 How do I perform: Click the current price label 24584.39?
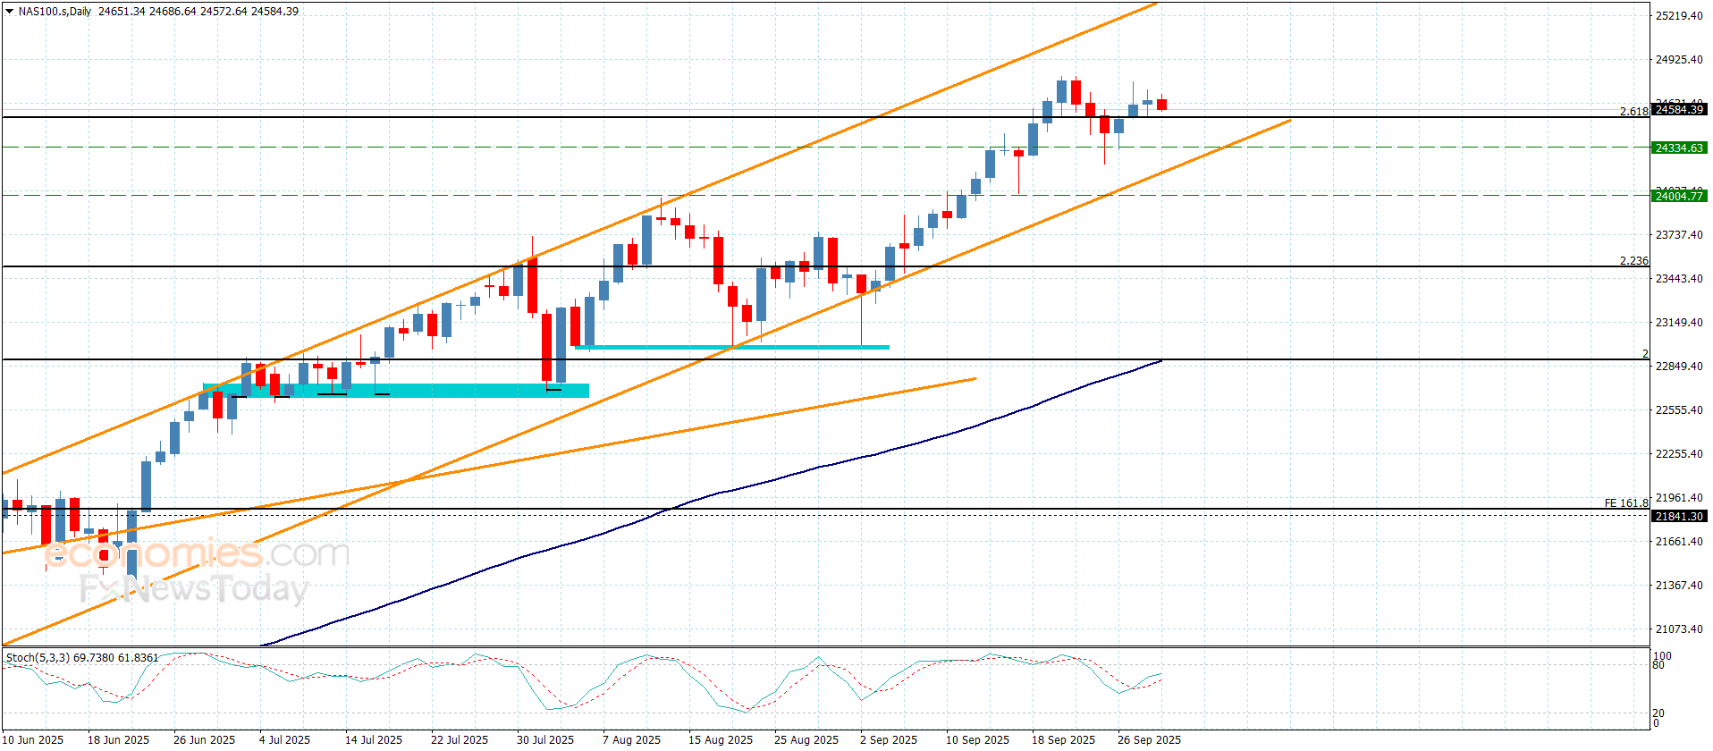(1679, 110)
